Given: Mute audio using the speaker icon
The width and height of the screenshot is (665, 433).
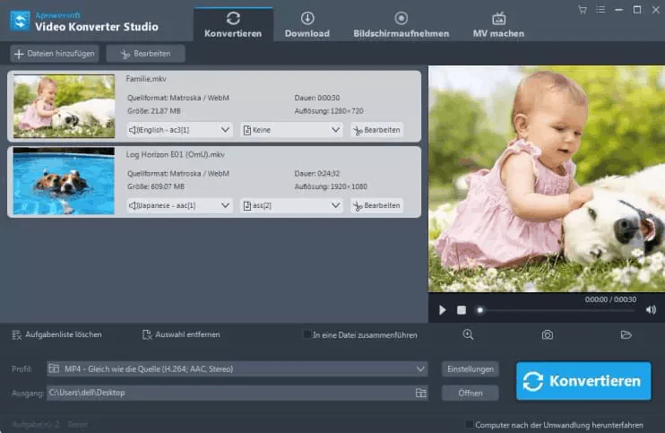Looking at the screenshot, I should click(x=651, y=310).
